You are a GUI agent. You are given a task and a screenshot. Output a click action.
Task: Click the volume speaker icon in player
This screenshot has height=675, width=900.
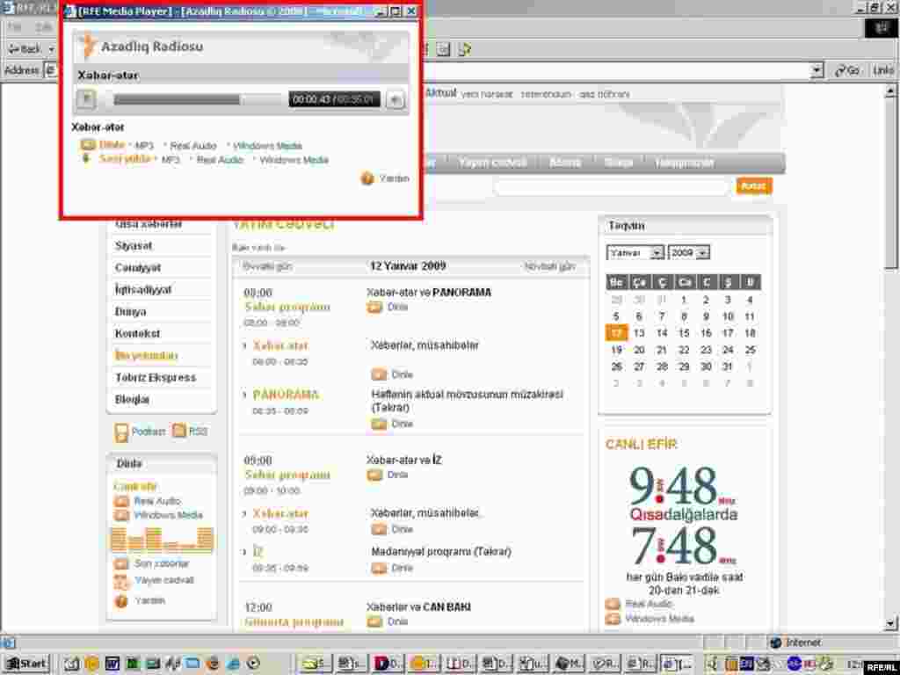click(x=396, y=99)
